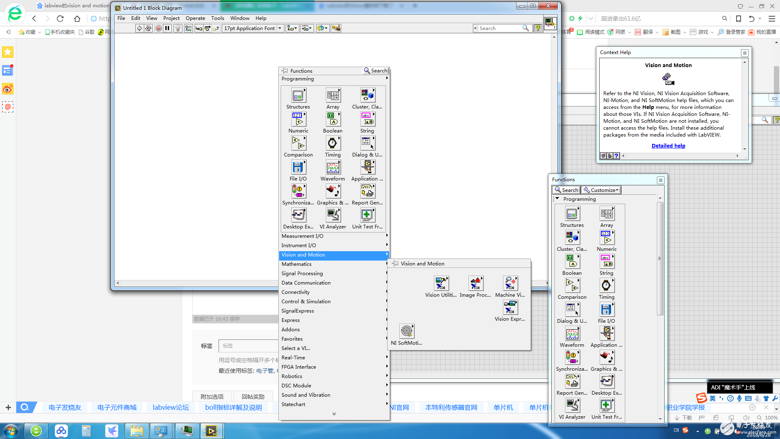Open the Align Objects dropdown
This screenshot has height=439, width=780.
(292, 28)
